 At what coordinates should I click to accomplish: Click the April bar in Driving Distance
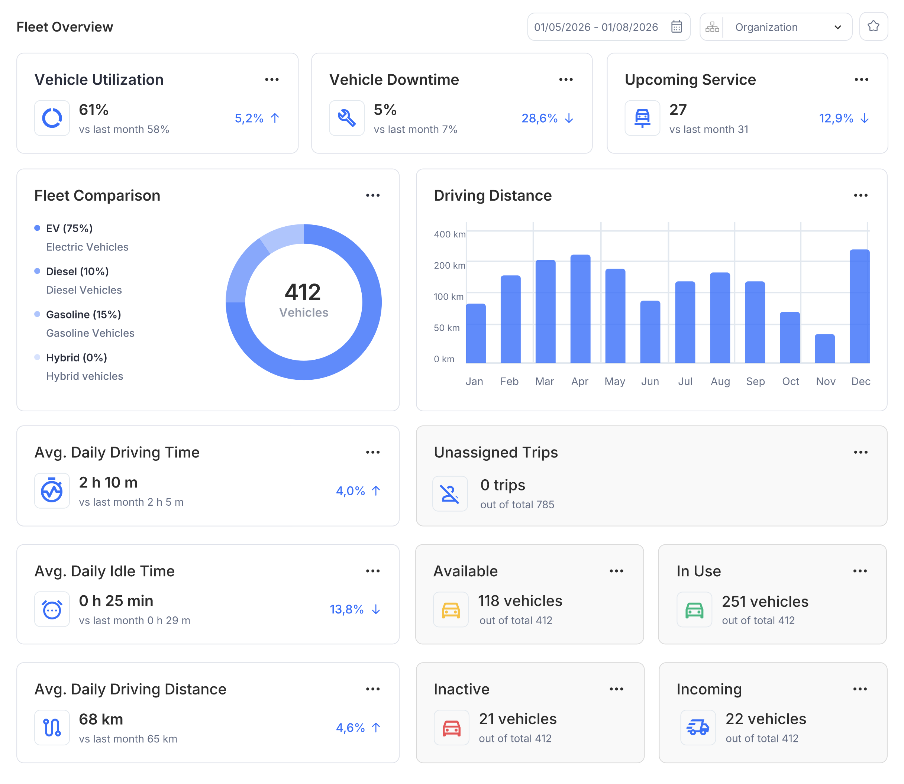pos(580,309)
